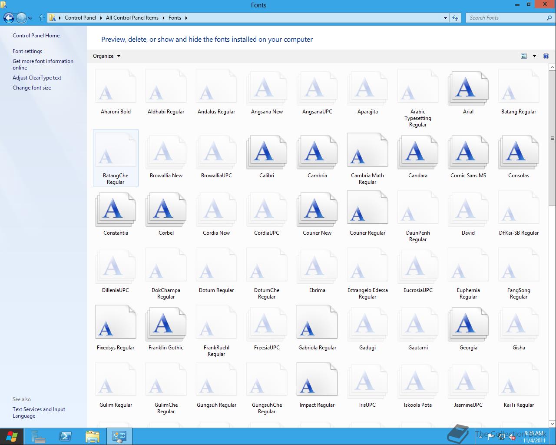Open the recent locations dropdown arrow
Viewport: 556px width, 445px height.
tap(30, 18)
